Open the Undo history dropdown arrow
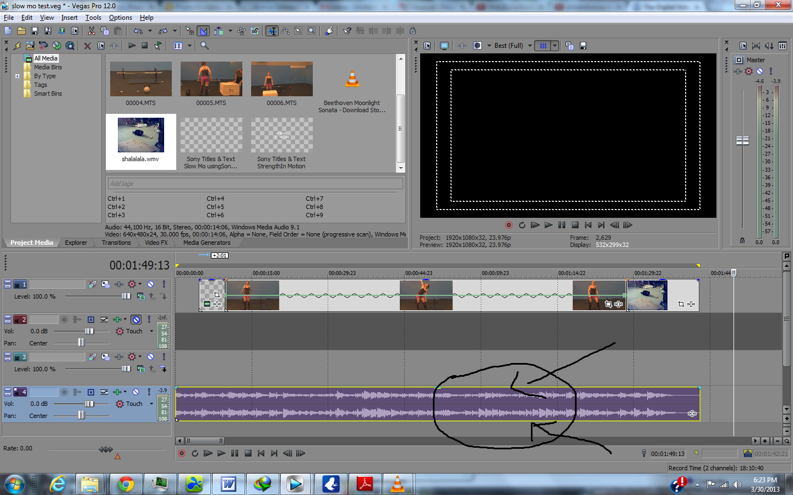Screen dimensions: 793x495 tap(150, 31)
